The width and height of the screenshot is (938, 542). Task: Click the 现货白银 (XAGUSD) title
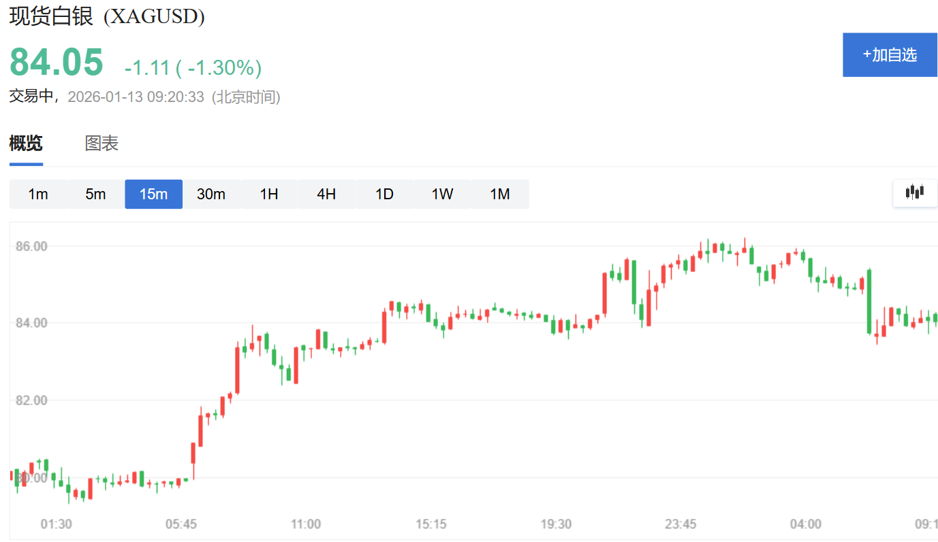(107, 16)
